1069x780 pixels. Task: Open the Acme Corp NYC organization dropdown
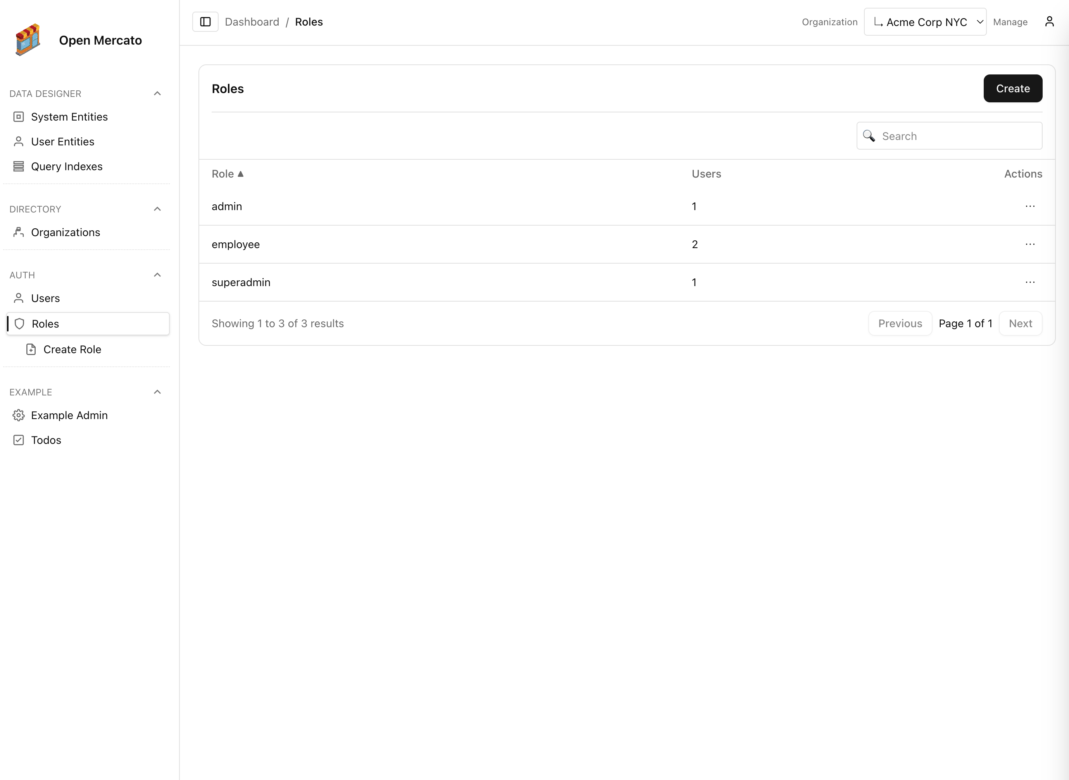pos(924,21)
